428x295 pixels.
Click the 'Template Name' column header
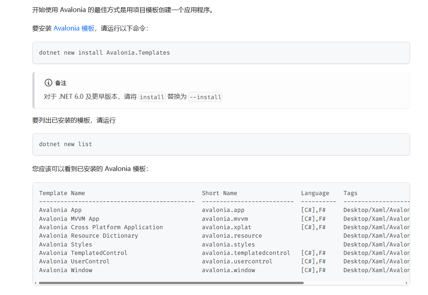point(62,193)
